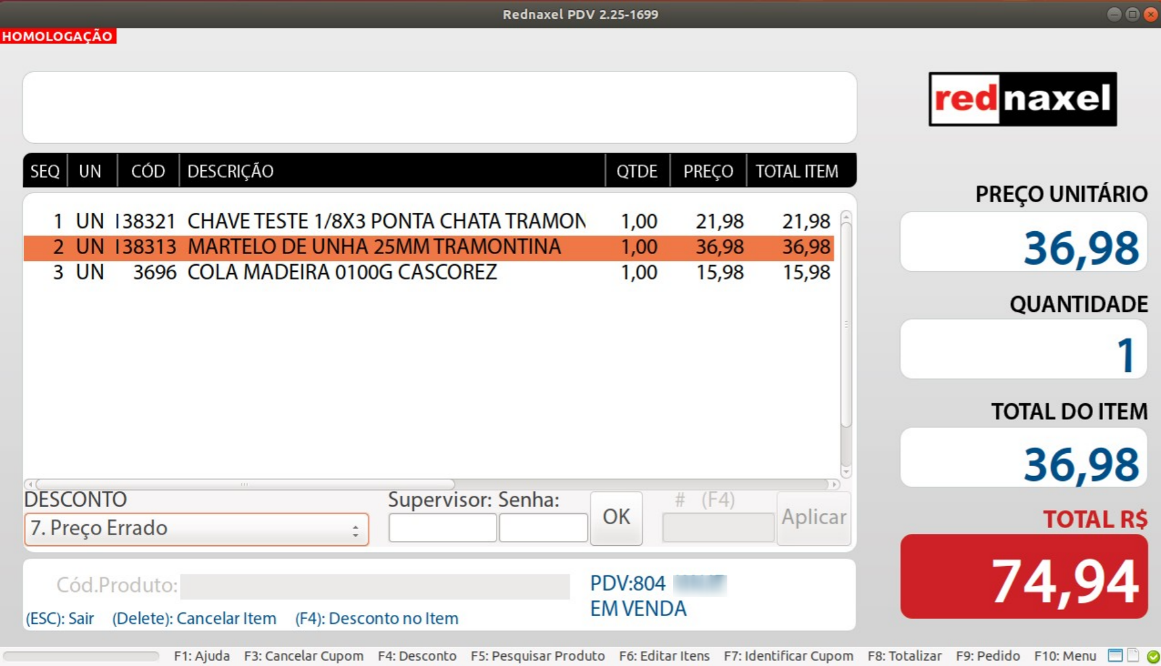The height and width of the screenshot is (666, 1161).
Task: Open the DESCONTO reason dropdown showing Preço Errado
Action: pyautogui.click(x=196, y=528)
